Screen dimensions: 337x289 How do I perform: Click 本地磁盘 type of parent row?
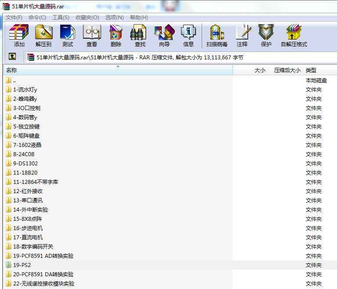(316, 80)
